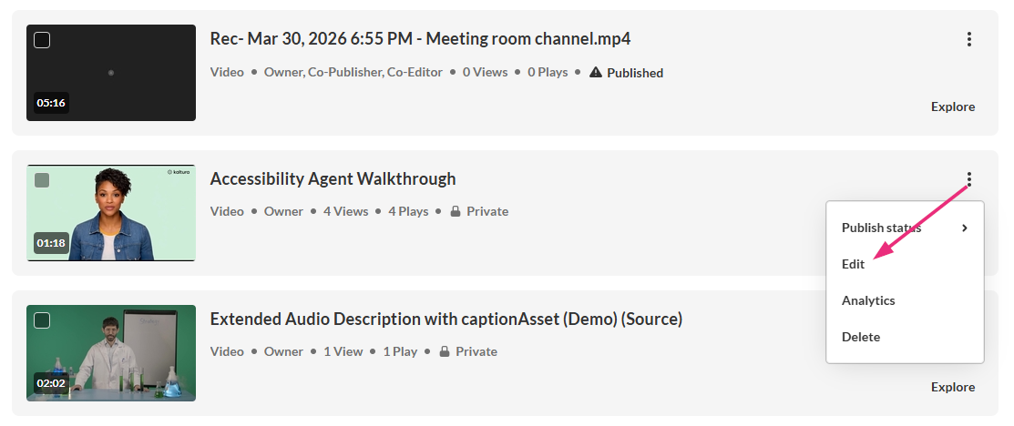The image size is (1014, 426).
Task: Click the 01:18 duration badge
Action: [51, 243]
